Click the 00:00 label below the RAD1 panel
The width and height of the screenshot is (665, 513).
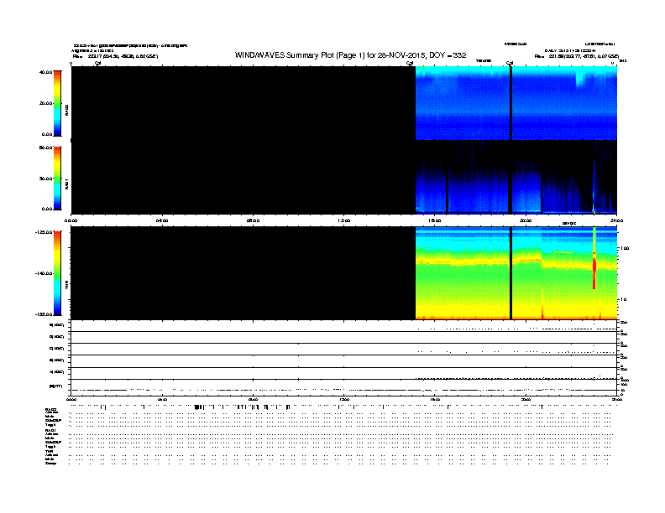coord(71,220)
